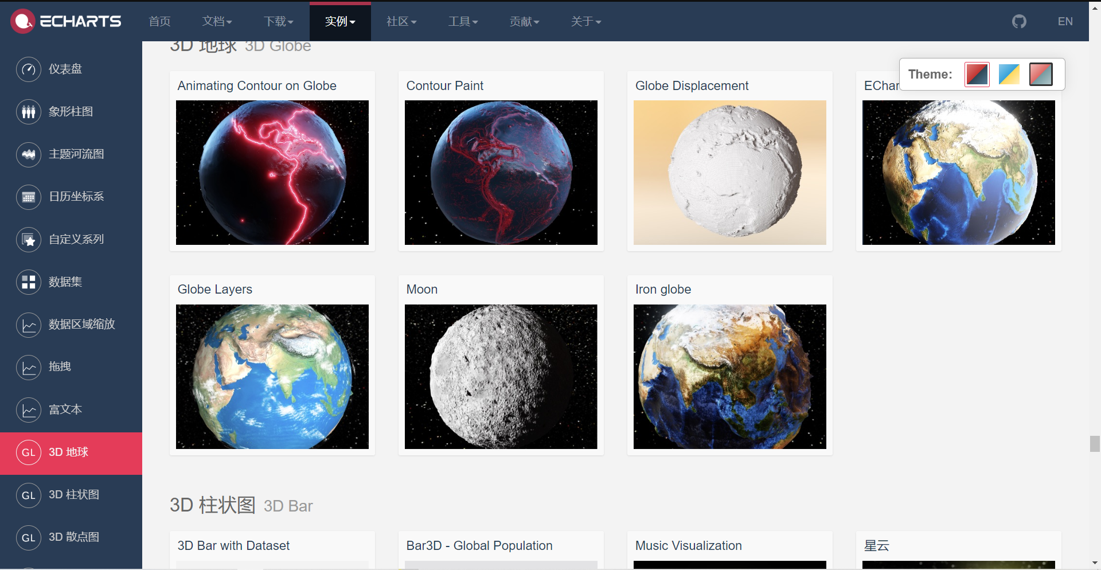
Task: Click the 数据区域缩放 sidebar label
Action: coord(82,325)
